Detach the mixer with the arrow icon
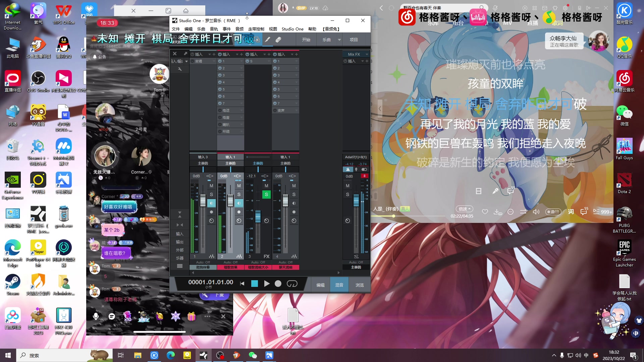This screenshot has height=362, width=644. click(185, 54)
